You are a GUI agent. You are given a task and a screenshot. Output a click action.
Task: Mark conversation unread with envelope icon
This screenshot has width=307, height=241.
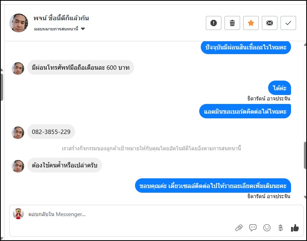point(270,23)
